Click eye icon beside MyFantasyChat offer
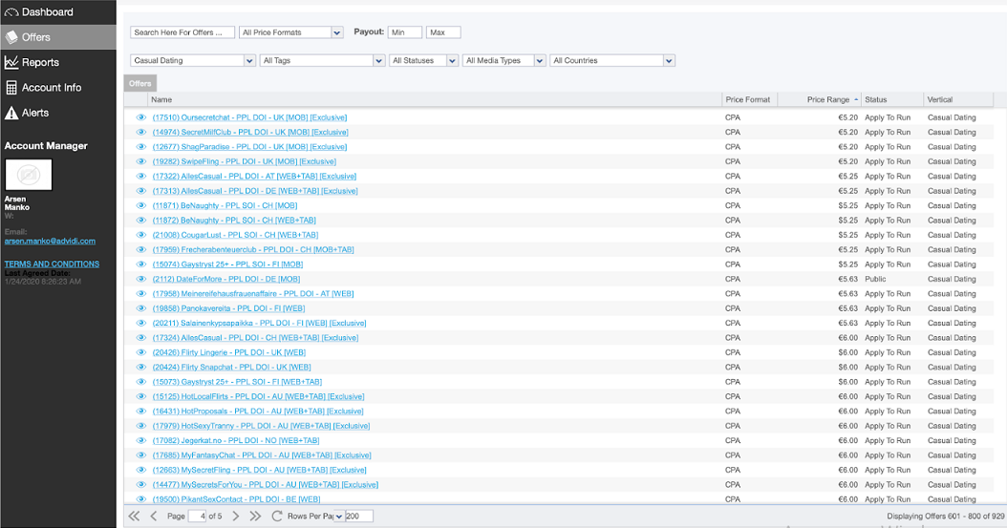Image resolution: width=1007 pixels, height=528 pixels. click(140, 455)
